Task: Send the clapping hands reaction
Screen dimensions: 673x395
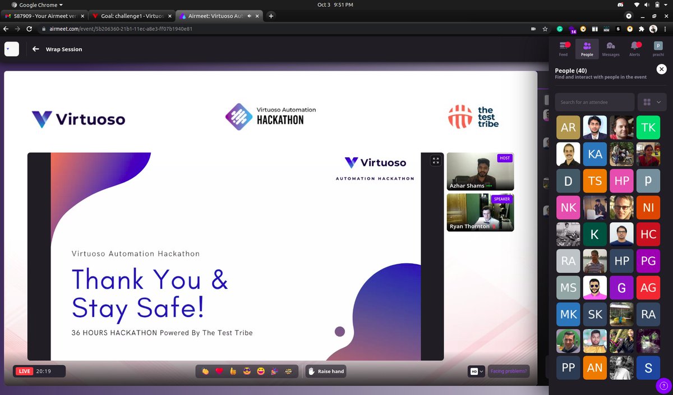Action: pyautogui.click(x=205, y=371)
